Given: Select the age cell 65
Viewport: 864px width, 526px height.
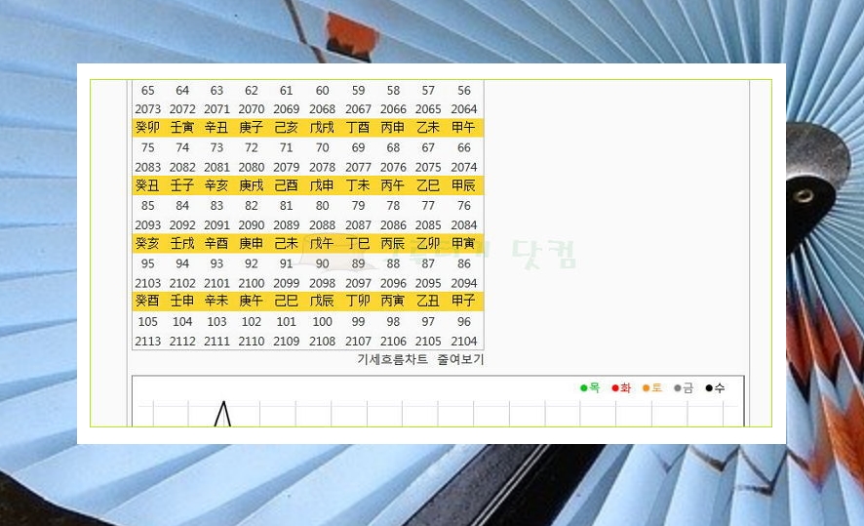Looking at the screenshot, I should [147, 91].
